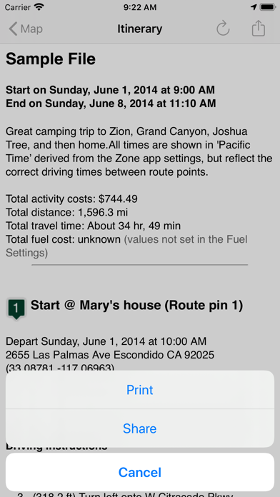This screenshot has width=280, height=497.
Task: Tap the 9:22 AM clock in status bar
Action: (x=140, y=7)
